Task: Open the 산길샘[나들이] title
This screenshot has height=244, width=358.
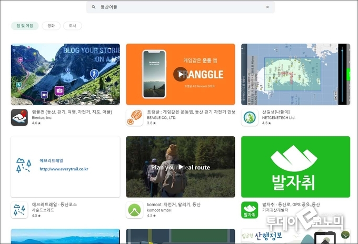Action: 276,112
